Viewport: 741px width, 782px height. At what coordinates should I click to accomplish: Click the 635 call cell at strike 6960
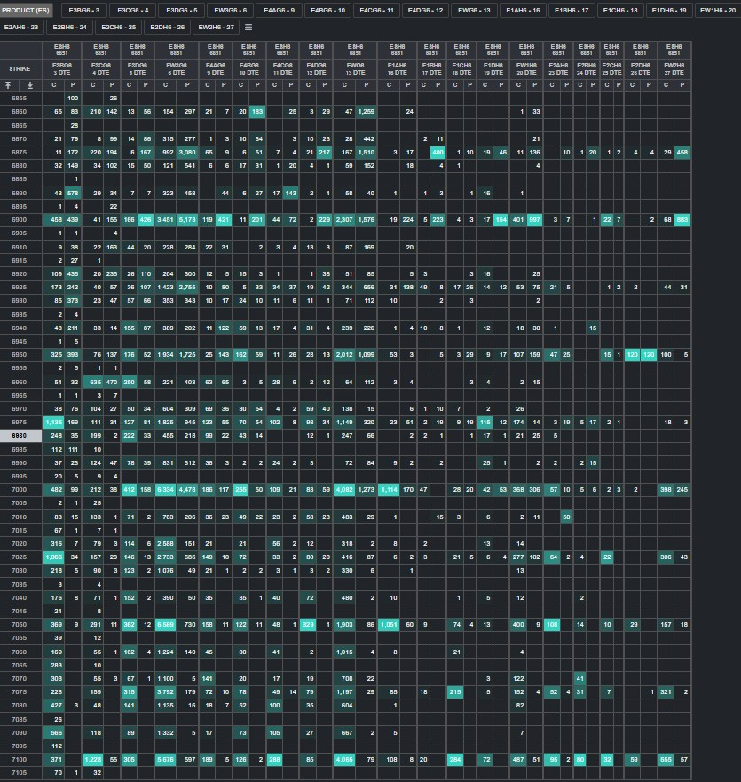[x=93, y=382]
